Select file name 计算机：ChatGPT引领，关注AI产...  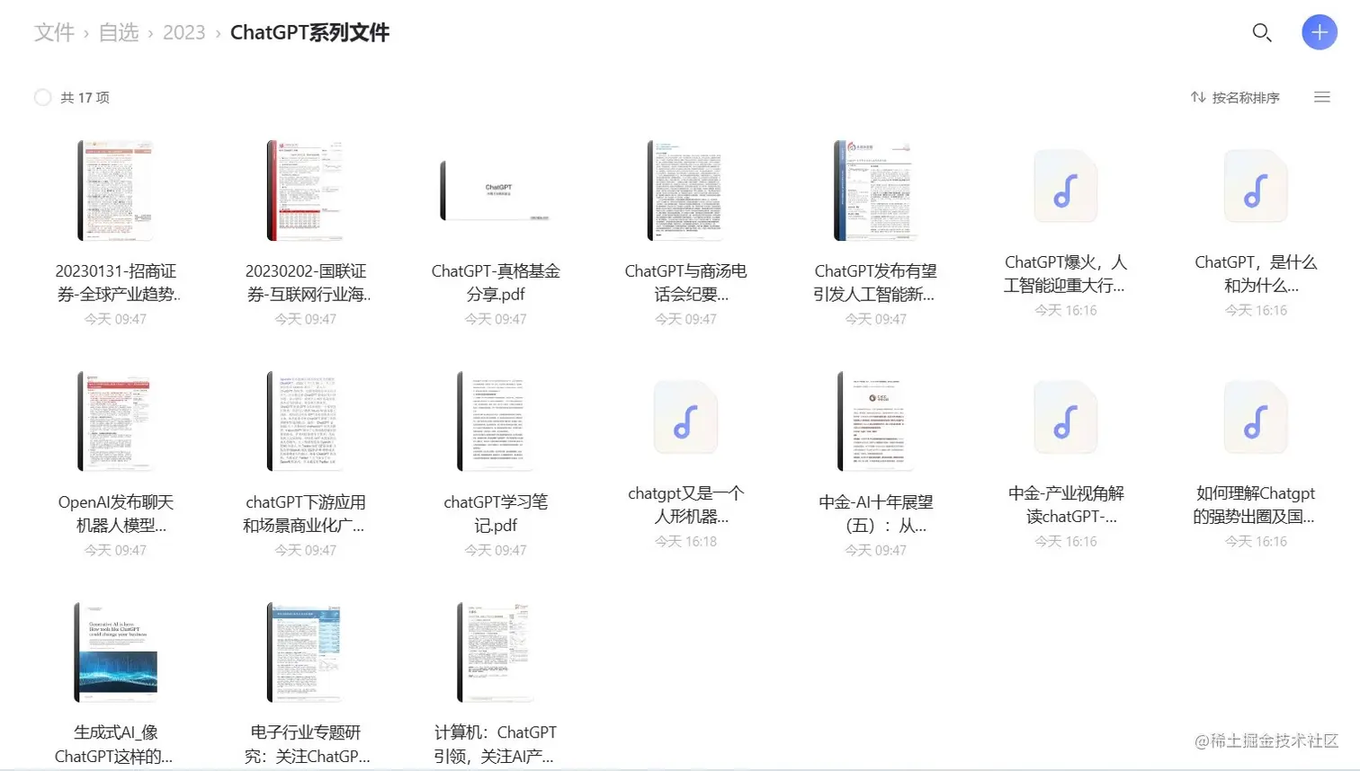click(x=496, y=744)
